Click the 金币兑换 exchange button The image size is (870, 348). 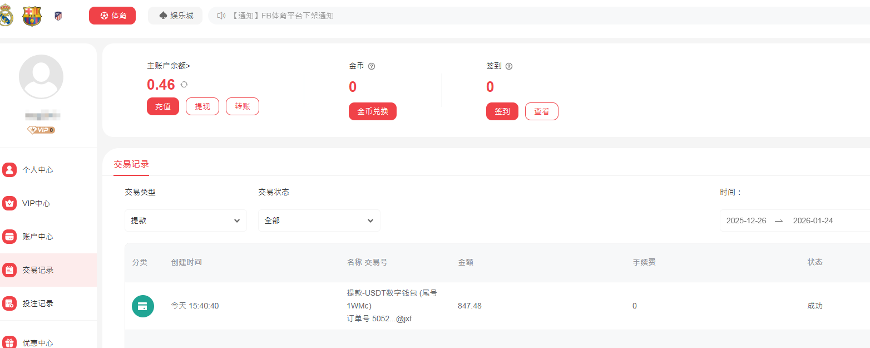click(373, 111)
